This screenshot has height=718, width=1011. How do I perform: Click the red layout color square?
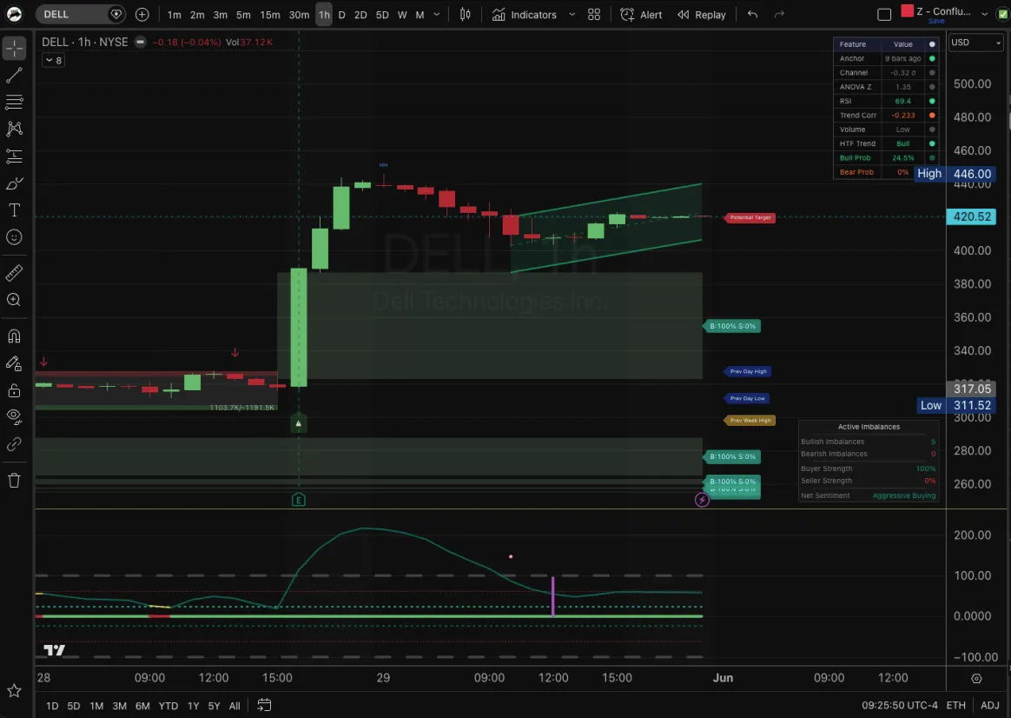pos(907,10)
